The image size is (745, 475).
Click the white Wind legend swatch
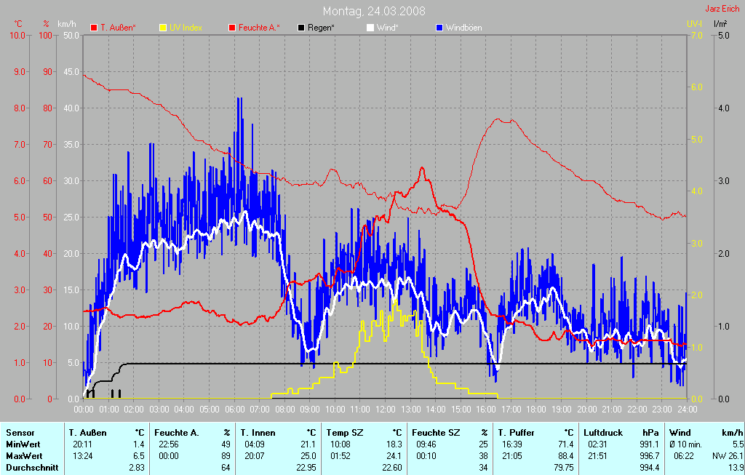pos(370,28)
